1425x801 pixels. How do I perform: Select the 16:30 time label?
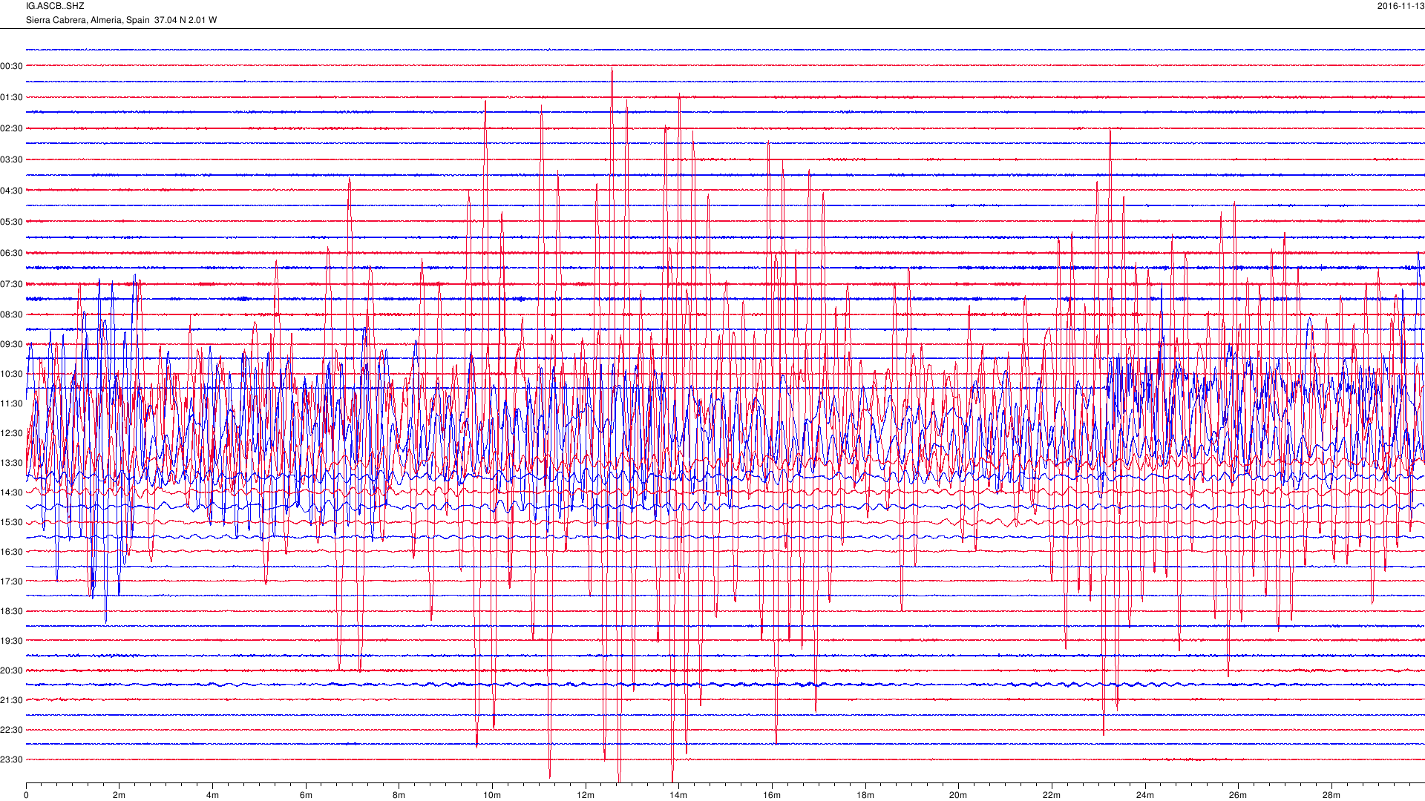point(12,552)
